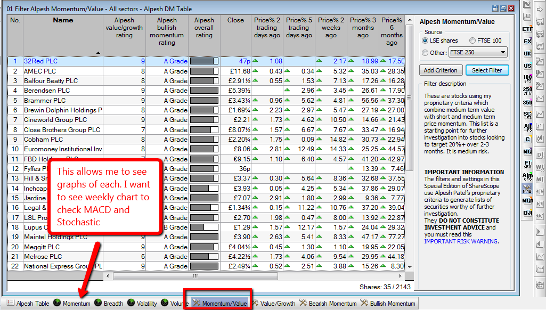The width and height of the screenshot is (546, 310).
Task: Select the AMEC PLC row
Action: tap(206, 71)
